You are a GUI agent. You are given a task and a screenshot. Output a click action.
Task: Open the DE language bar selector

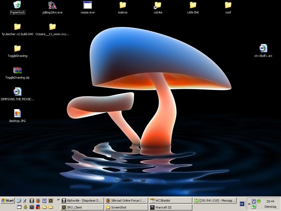pos(242,204)
